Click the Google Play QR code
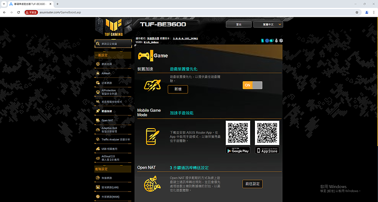The image size is (378, 202). pos(238,133)
